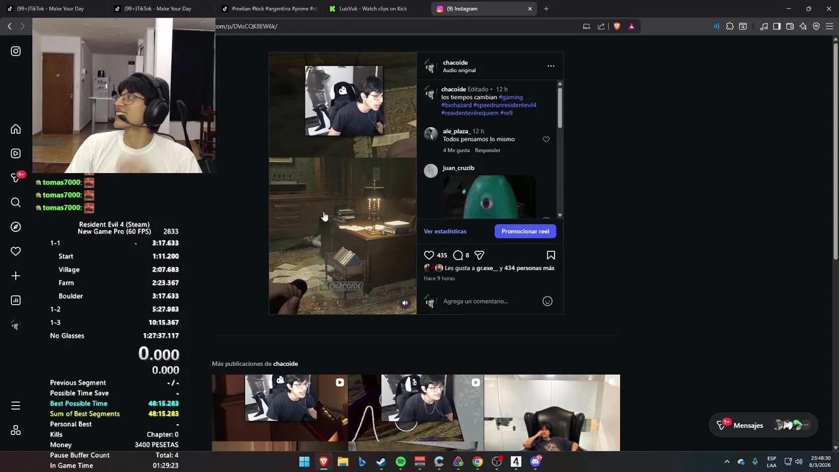Screen dimensions: 839x472
Task: Switch to LuizVuk Kick clips tab
Action: (377, 9)
